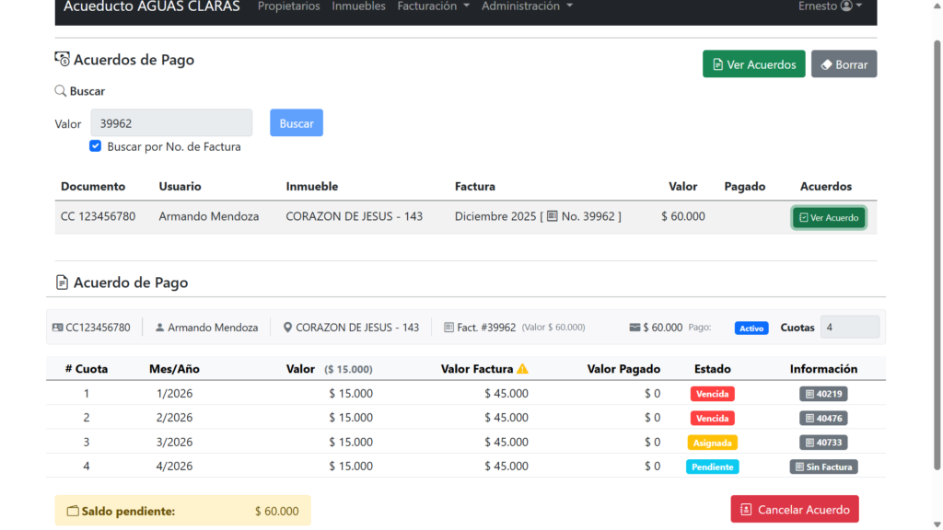Click the Pendiente status on cuota 4
This screenshot has height=530, width=943.
[712, 467]
